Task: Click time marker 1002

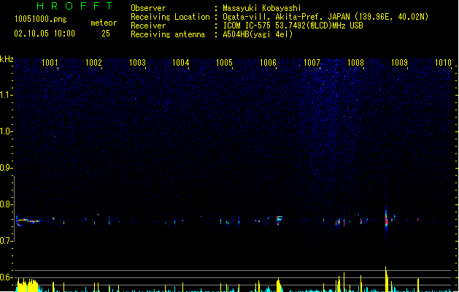Action: coord(93,63)
